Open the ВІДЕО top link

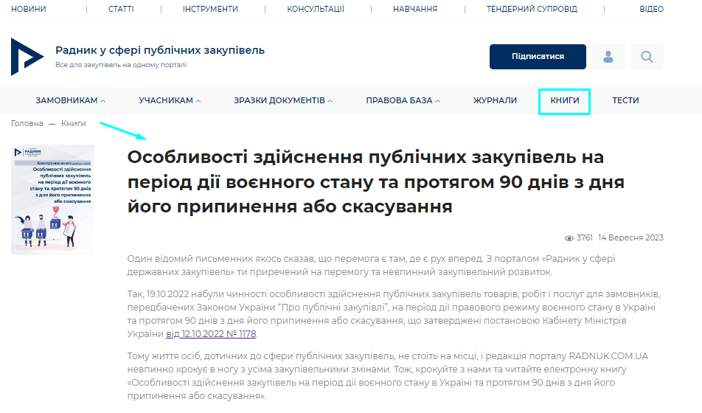[651, 9]
